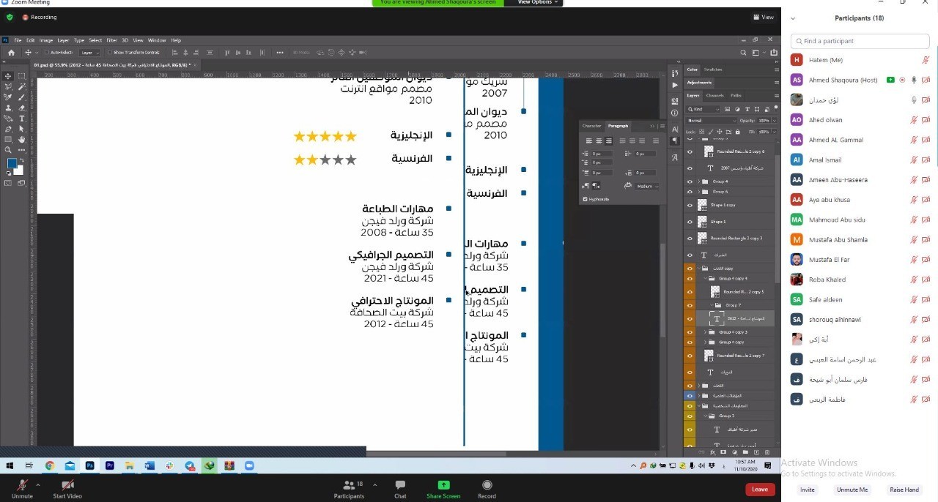Open the Medium dropdown in Paragraph panel

647,187
